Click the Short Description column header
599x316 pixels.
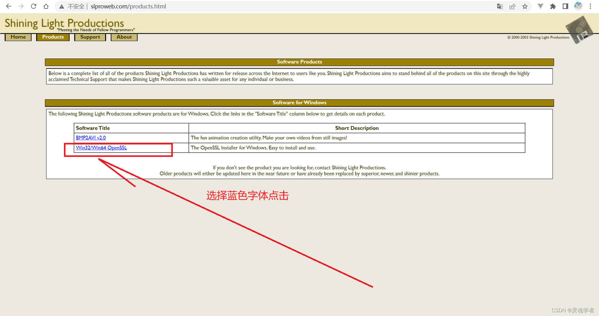(x=357, y=128)
